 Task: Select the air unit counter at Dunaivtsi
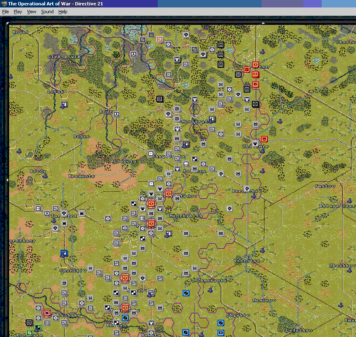coord(151,293)
